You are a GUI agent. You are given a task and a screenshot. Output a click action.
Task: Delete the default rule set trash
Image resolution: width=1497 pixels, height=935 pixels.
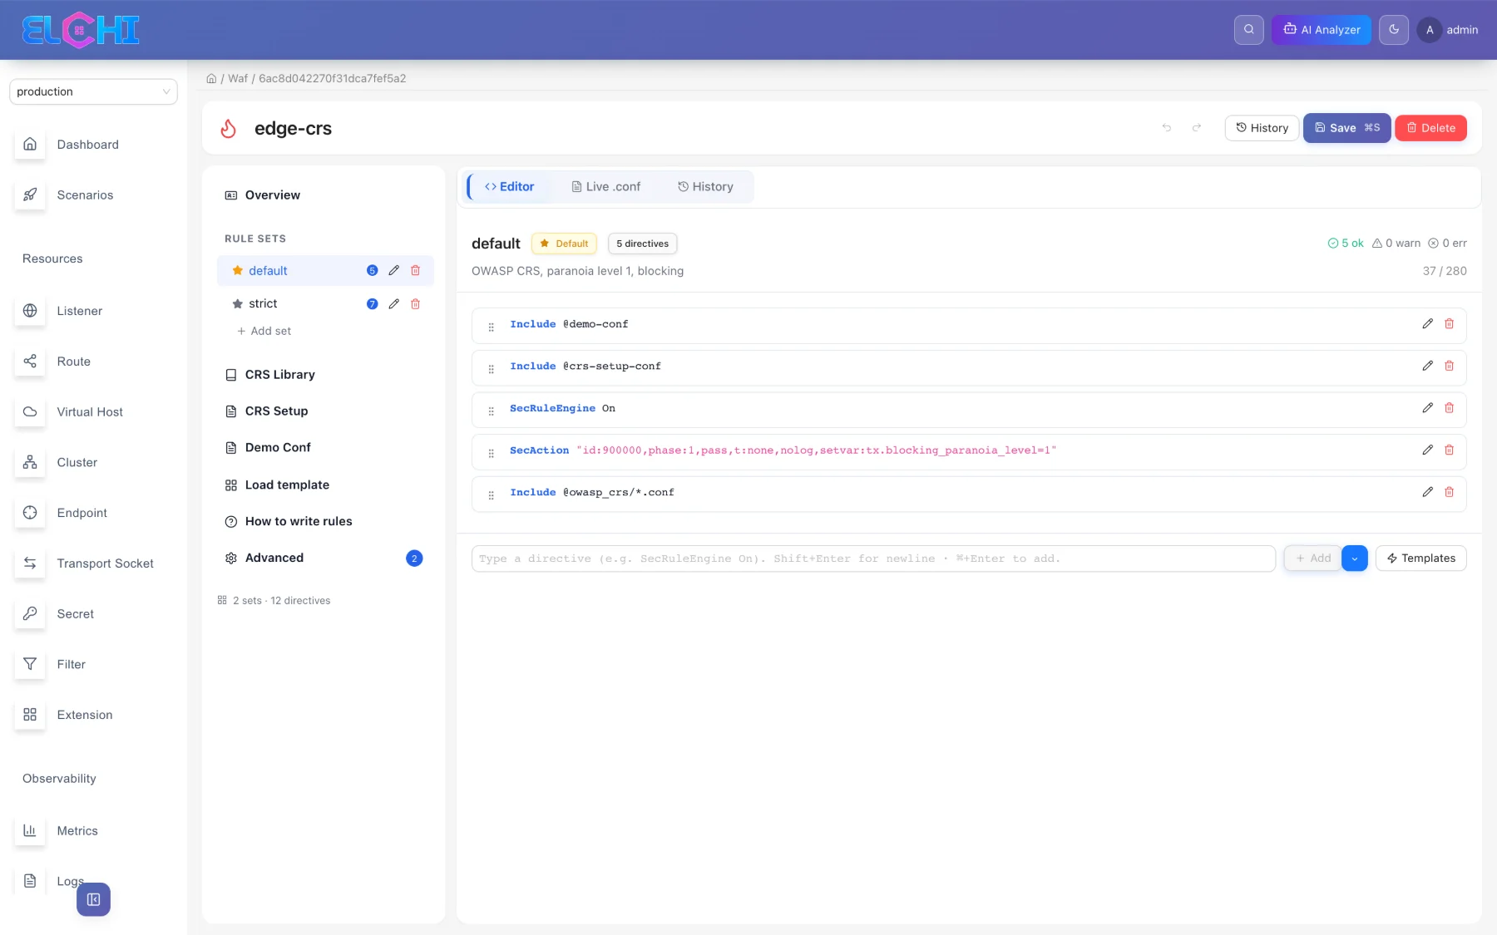[415, 271]
